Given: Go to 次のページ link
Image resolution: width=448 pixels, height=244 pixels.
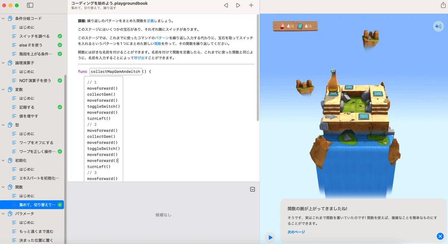Looking at the screenshot, I should pos(296,232).
